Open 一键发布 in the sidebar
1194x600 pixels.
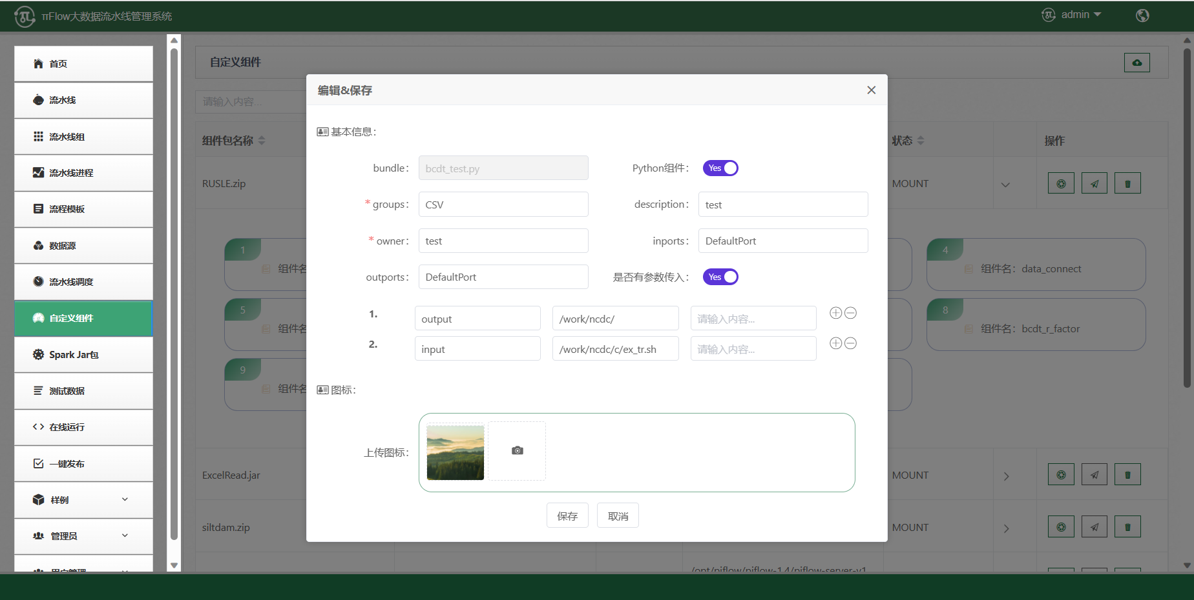coord(83,464)
